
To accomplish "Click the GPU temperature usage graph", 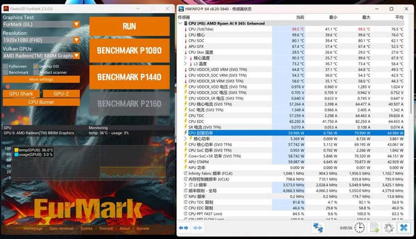I will click(x=88, y=163).
